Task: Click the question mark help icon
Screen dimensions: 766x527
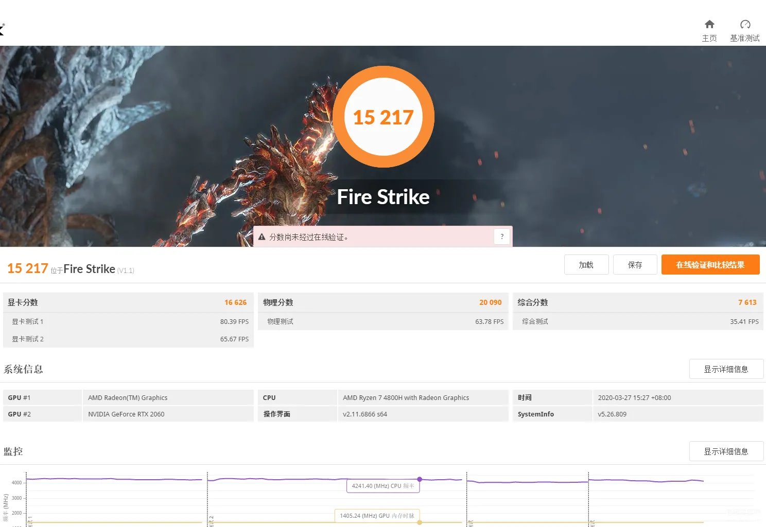Action: pos(502,237)
